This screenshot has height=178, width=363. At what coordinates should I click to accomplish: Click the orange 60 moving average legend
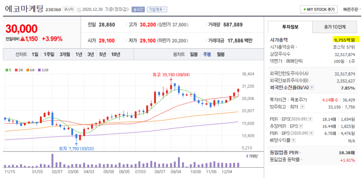pos(31,70)
